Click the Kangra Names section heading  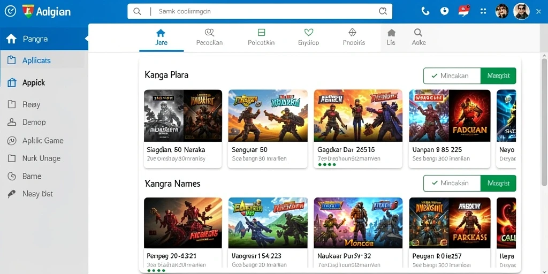pyautogui.click(x=172, y=183)
